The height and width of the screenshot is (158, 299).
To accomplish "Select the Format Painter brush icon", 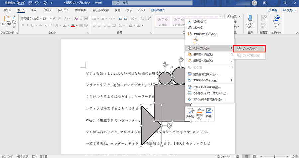I will 14,27.
